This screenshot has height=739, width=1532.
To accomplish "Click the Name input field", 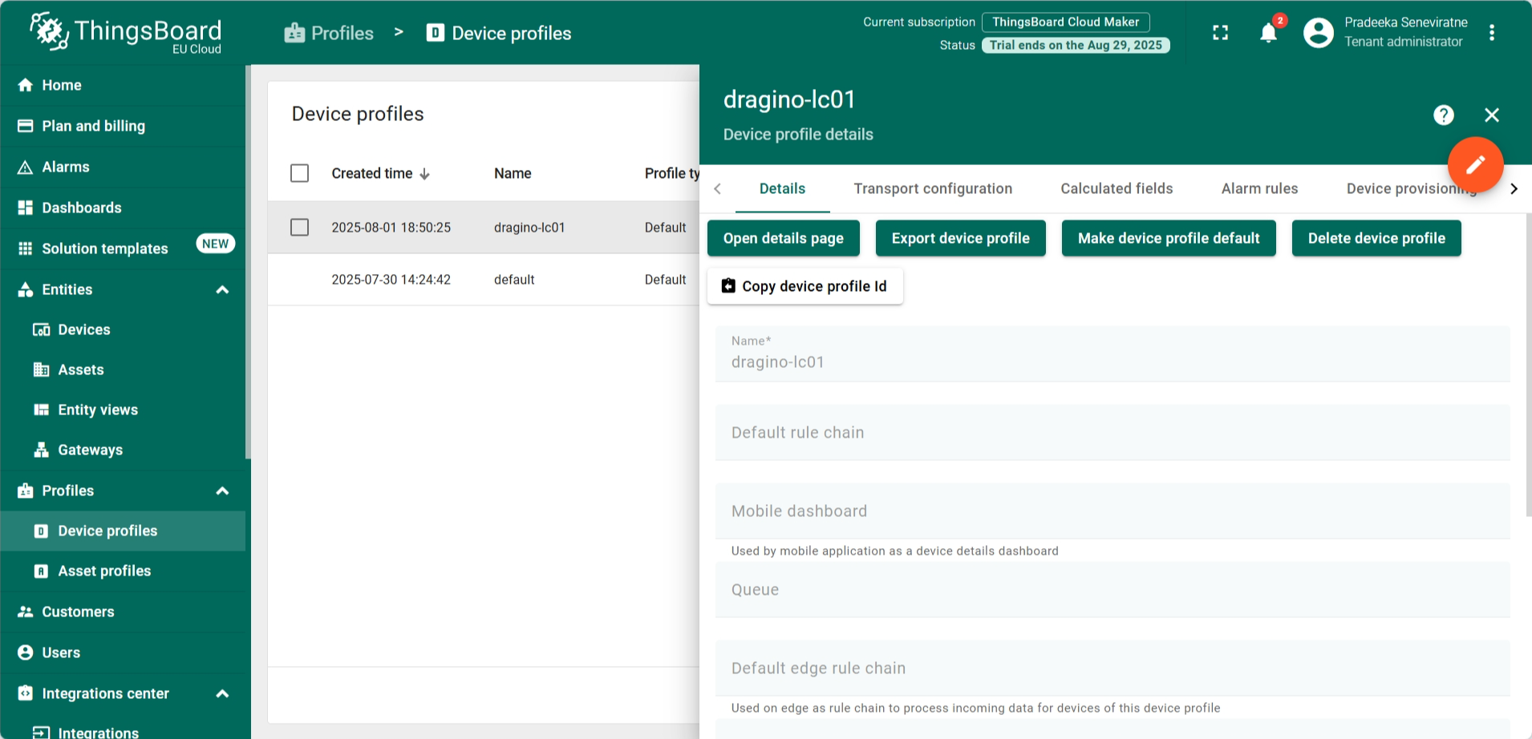I will click(1113, 354).
